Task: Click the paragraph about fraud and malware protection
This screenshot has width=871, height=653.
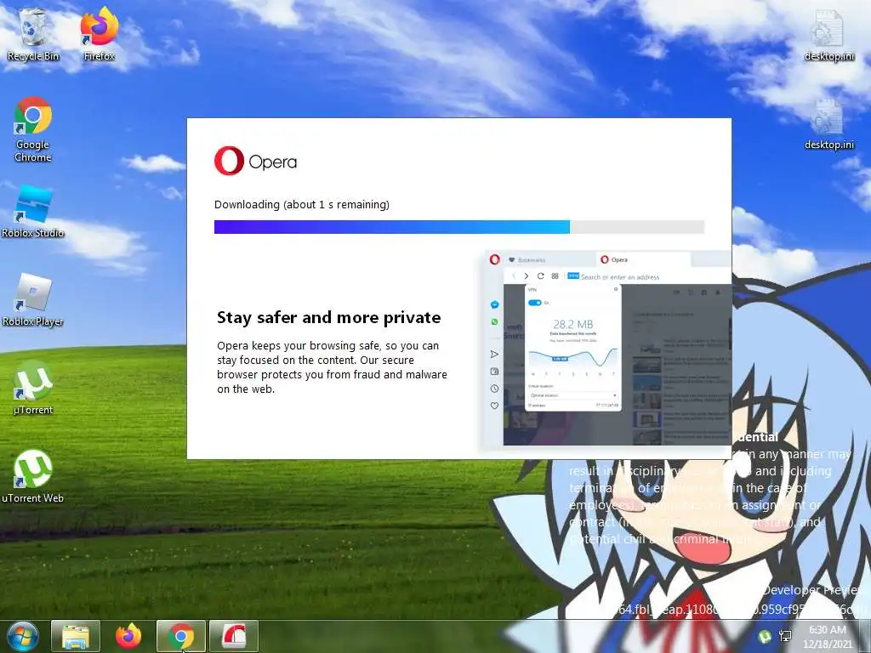Action: [332, 367]
